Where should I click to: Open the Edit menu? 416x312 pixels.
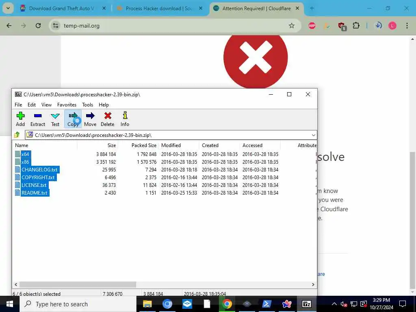32,105
